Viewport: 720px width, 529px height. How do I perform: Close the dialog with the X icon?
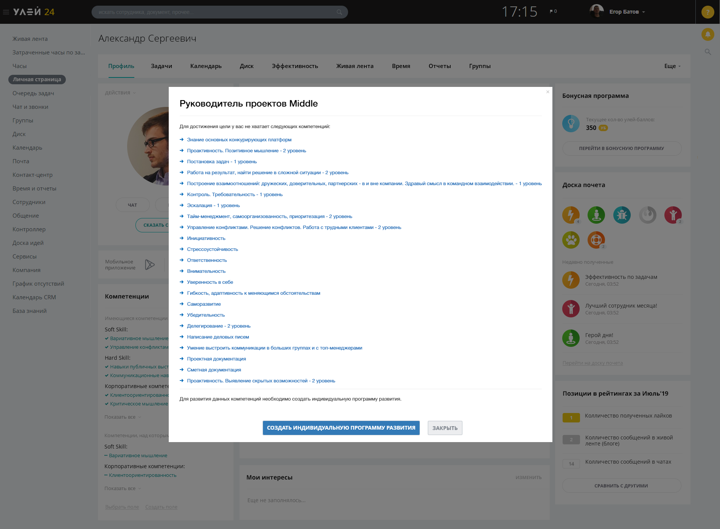[x=547, y=92]
